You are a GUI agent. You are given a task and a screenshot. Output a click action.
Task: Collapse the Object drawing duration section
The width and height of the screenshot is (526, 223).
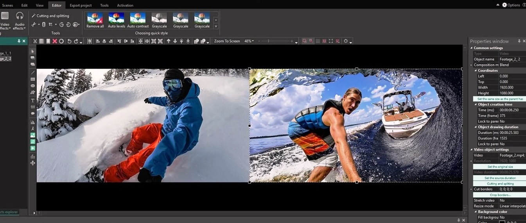pos(476,127)
